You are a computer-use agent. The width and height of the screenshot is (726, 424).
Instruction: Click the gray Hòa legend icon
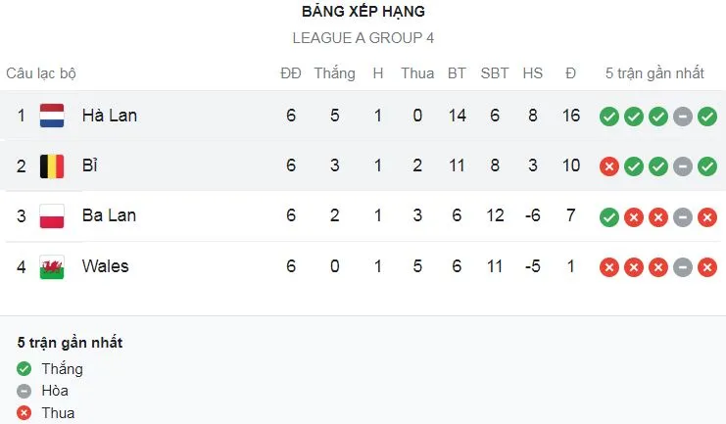tap(24, 391)
